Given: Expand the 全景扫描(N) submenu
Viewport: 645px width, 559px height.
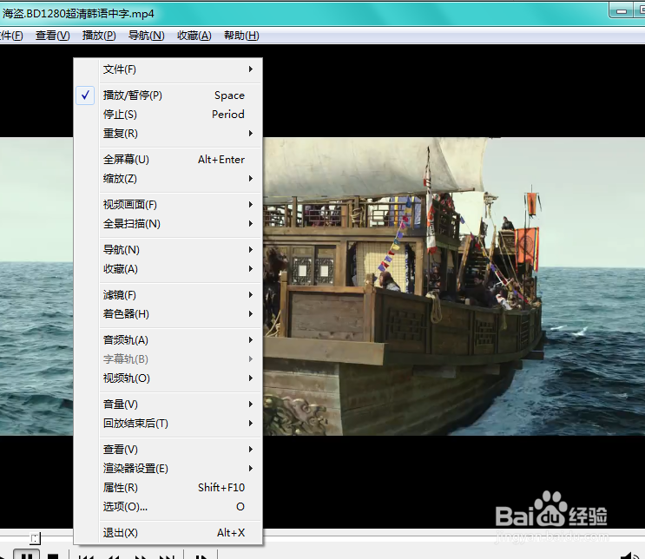Looking at the screenshot, I should [x=168, y=224].
